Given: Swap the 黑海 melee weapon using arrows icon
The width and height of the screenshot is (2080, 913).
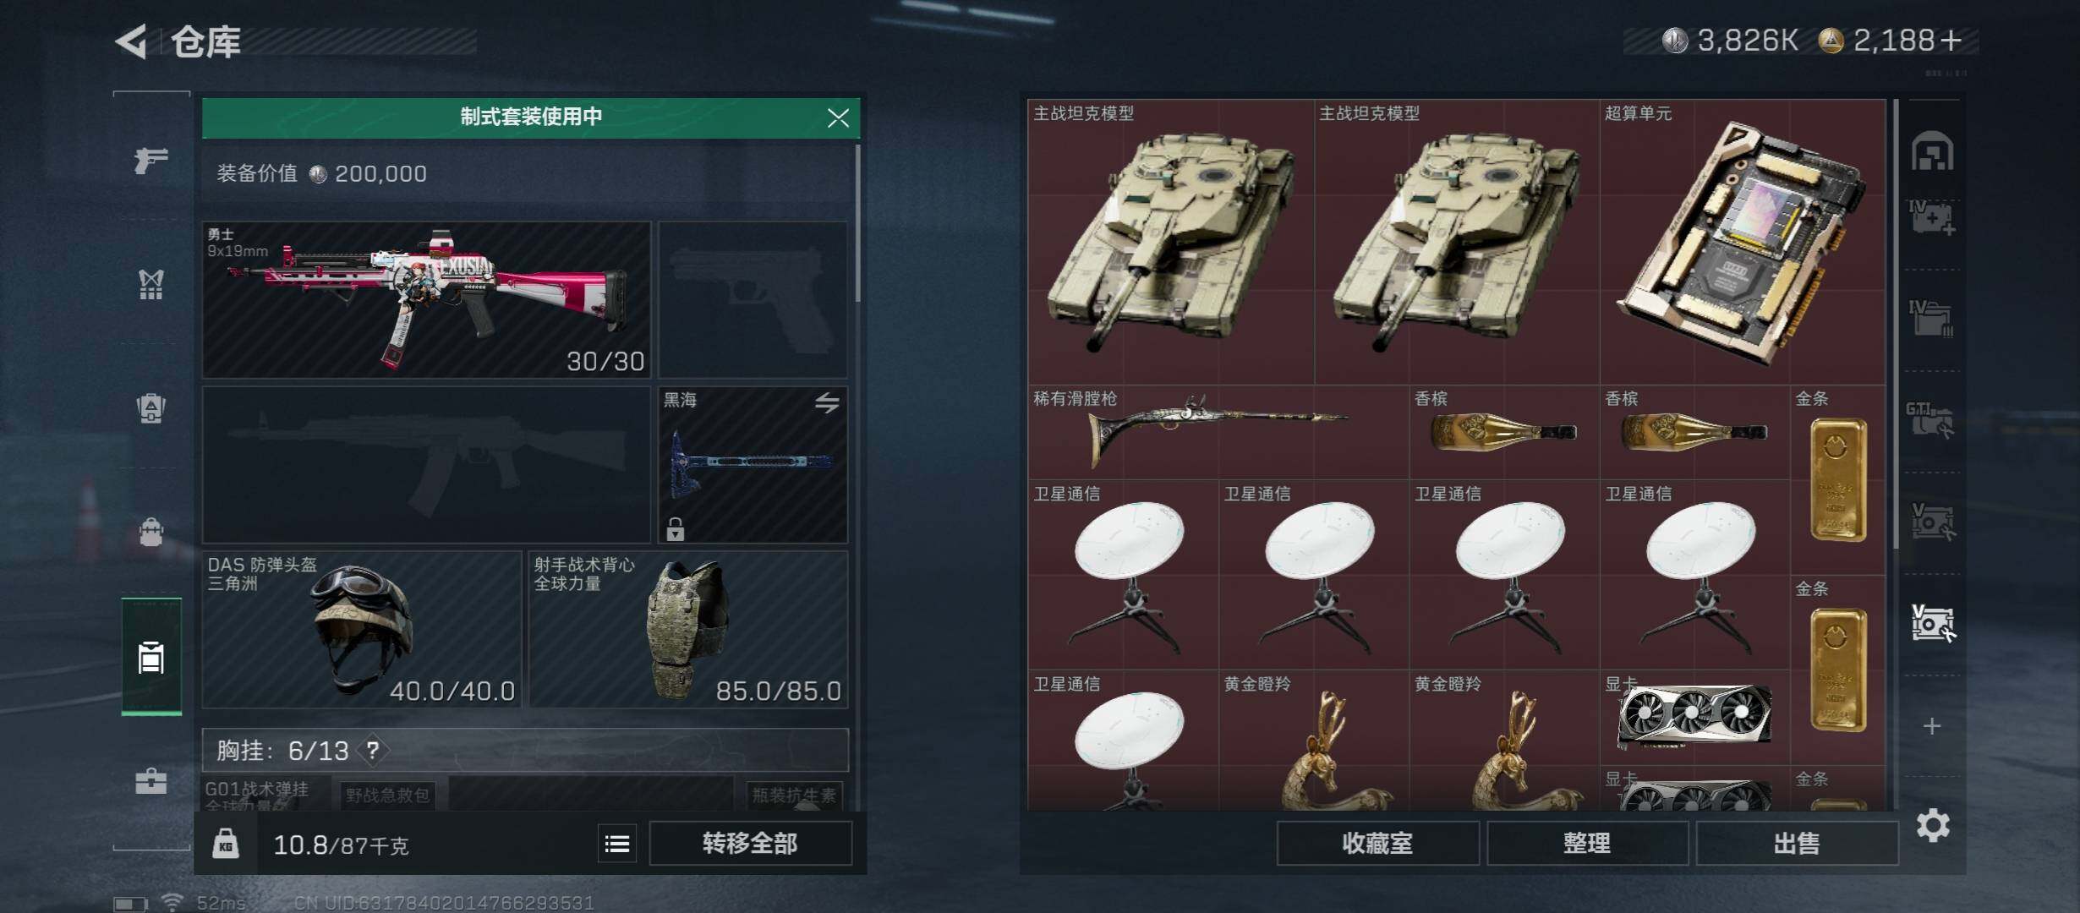Looking at the screenshot, I should click(827, 403).
